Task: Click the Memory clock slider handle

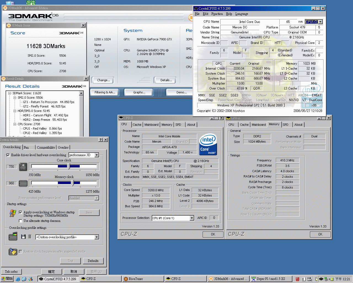Action: [x=72, y=183]
